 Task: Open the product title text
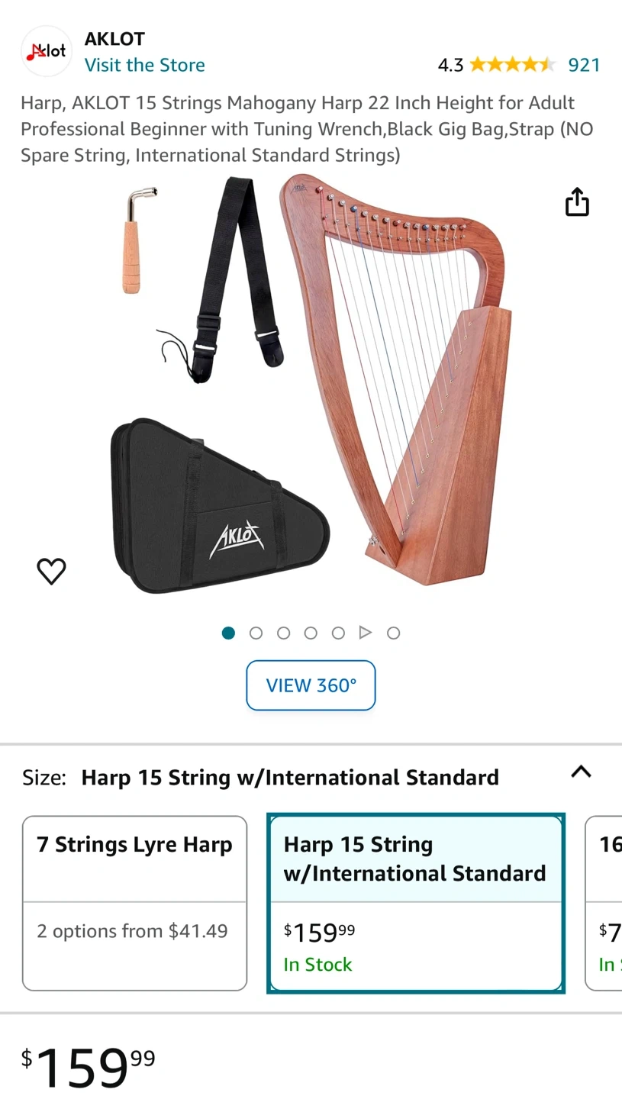point(307,129)
